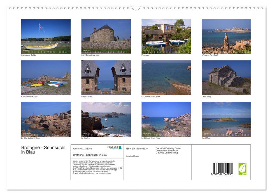Click the 'Saint-Malo' caption

[206, 138]
